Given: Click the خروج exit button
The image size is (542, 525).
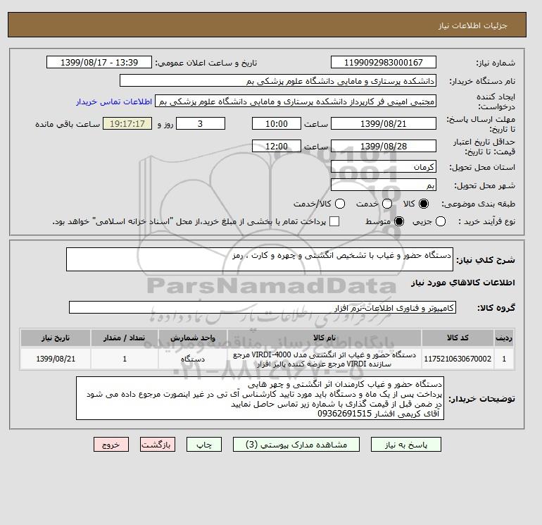Looking at the screenshot, I should tap(111, 445).
